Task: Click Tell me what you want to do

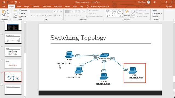Action: 100,7
